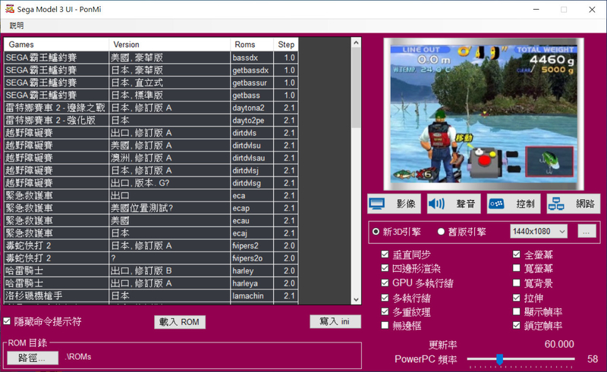Toggle the 鎖定幀率 checkbox
This screenshot has width=607, height=372.
(x=517, y=325)
